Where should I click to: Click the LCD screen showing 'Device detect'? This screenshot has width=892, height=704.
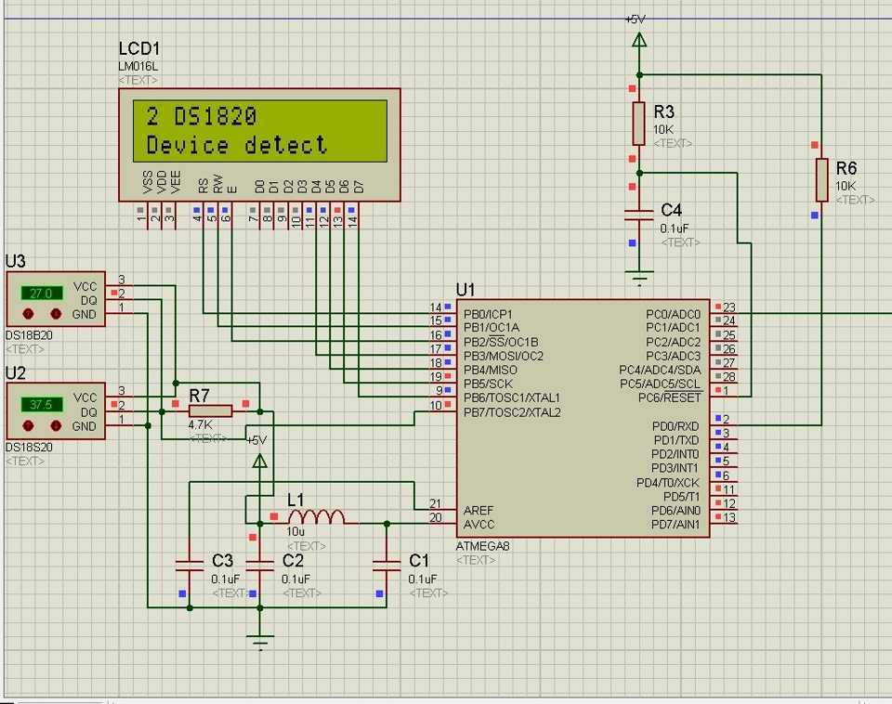260,131
